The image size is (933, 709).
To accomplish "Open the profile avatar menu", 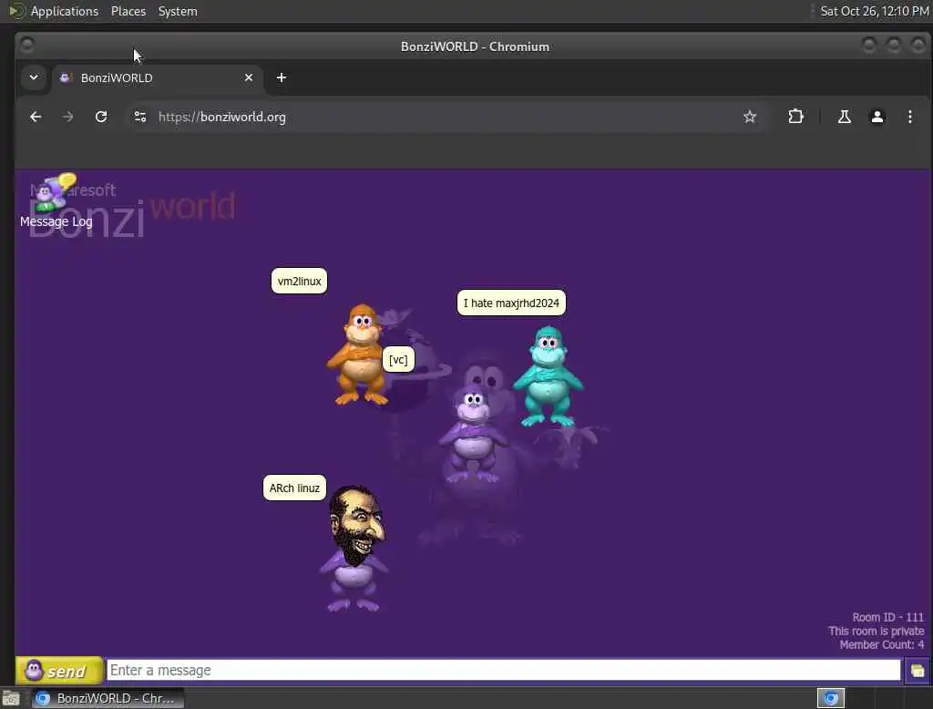I will [x=877, y=117].
